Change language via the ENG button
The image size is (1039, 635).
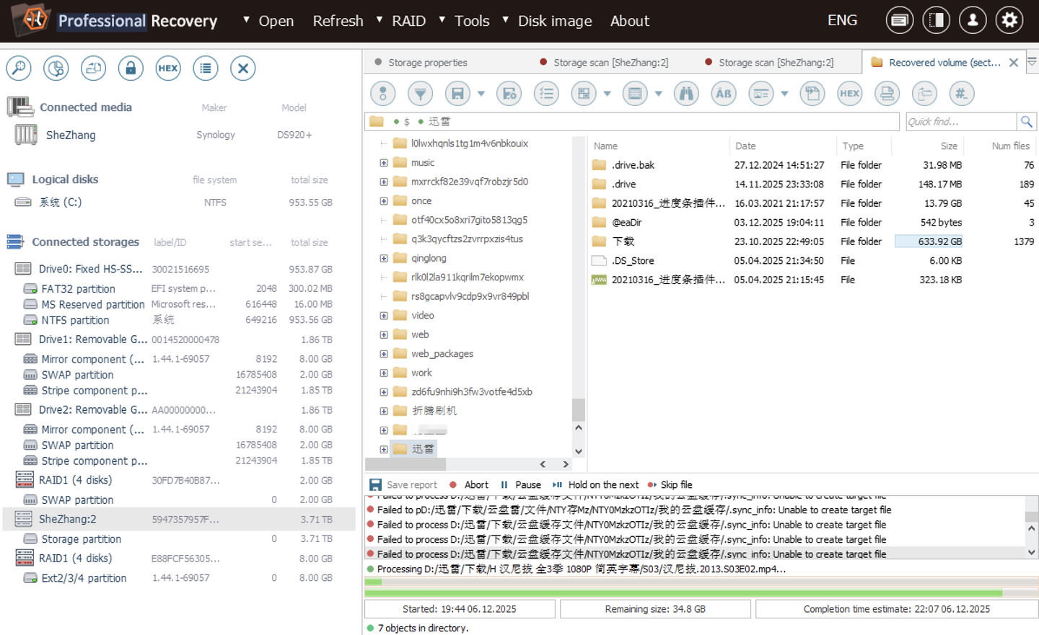click(x=842, y=20)
